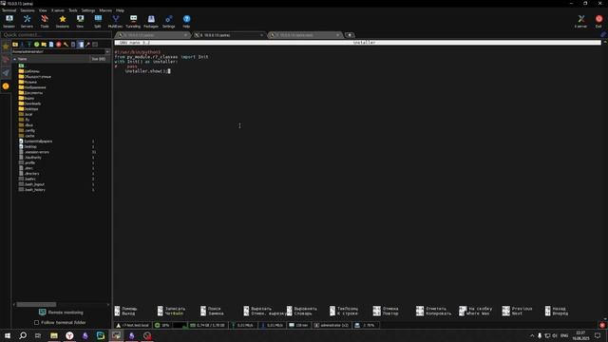This screenshot has width=608, height=342.
Task: Click the Exit toolbar icon
Action: tap(598, 21)
